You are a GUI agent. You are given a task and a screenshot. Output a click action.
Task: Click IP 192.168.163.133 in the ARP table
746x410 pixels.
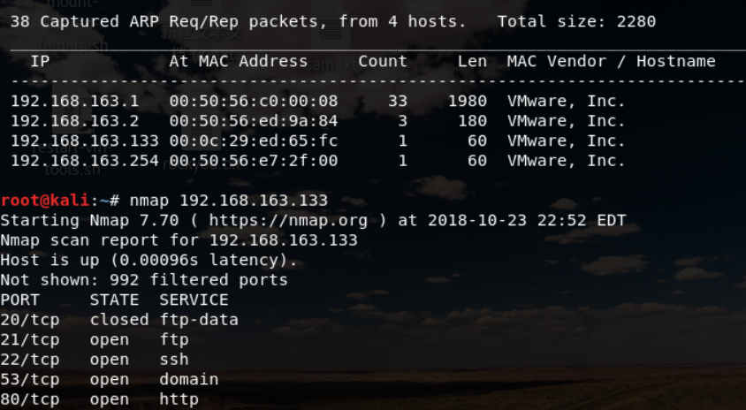84,141
